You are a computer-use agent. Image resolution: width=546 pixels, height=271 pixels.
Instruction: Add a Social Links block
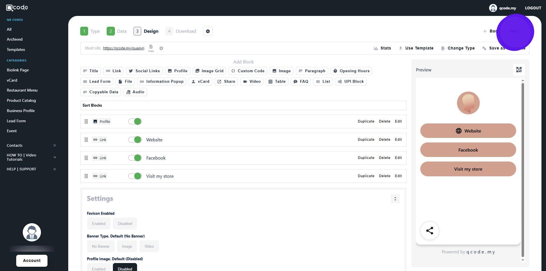[144, 71]
